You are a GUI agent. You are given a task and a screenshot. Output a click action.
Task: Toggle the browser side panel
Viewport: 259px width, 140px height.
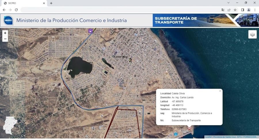point(243,10)
